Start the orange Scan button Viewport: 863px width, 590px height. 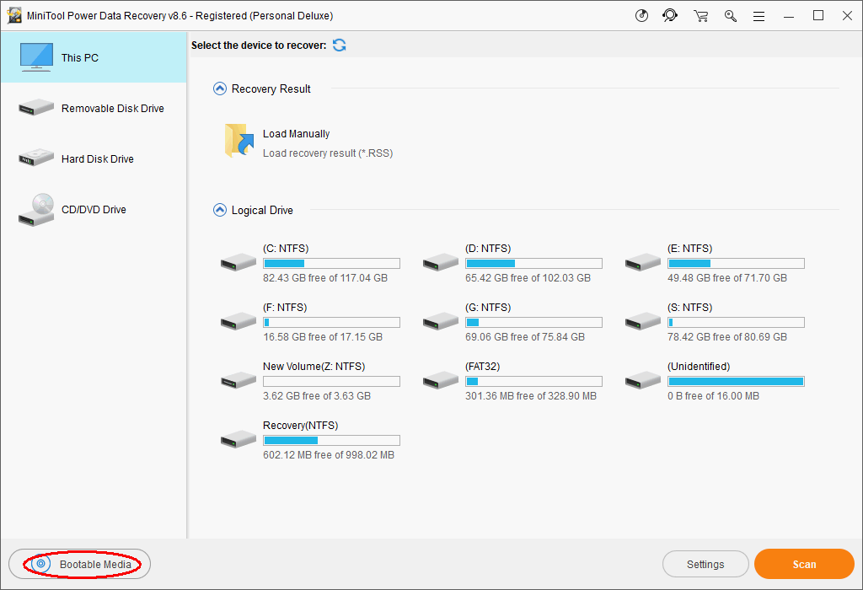(x=804, y=564)
